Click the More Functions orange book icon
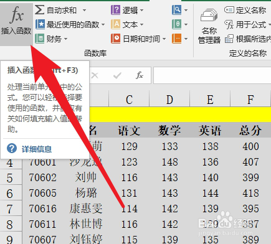The width and height of the screenshot is (271, 244). [x=177, y=39]
